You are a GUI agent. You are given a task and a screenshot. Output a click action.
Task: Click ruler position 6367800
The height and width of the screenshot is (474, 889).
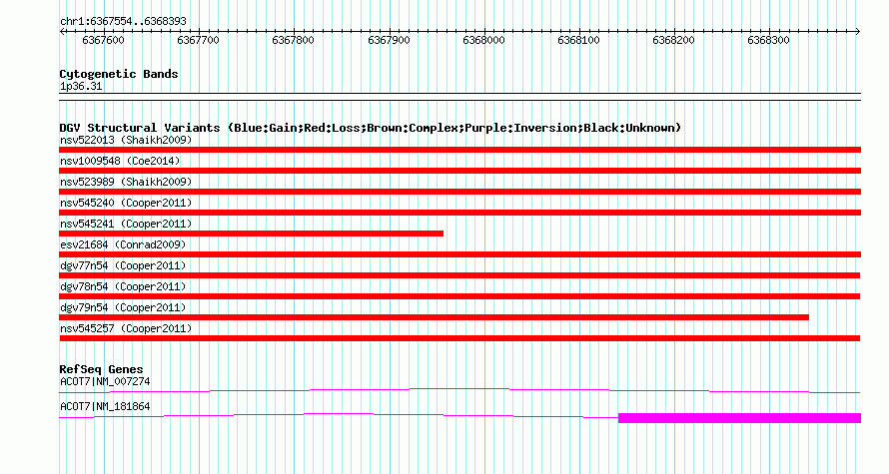coord(293,40)
